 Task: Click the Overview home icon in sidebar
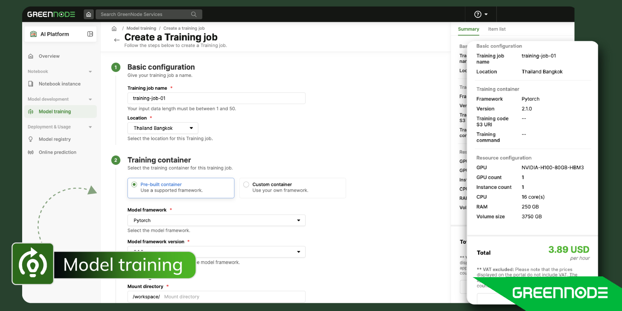click(31, 56)
